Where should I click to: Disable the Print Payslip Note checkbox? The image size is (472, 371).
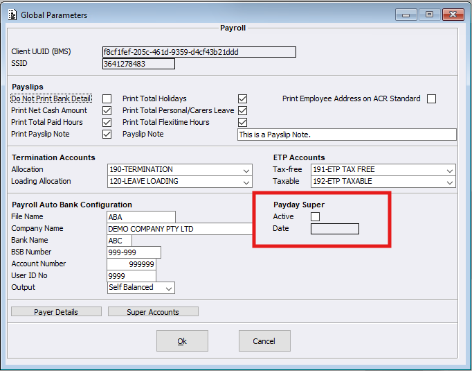click(x=107, y=135)
